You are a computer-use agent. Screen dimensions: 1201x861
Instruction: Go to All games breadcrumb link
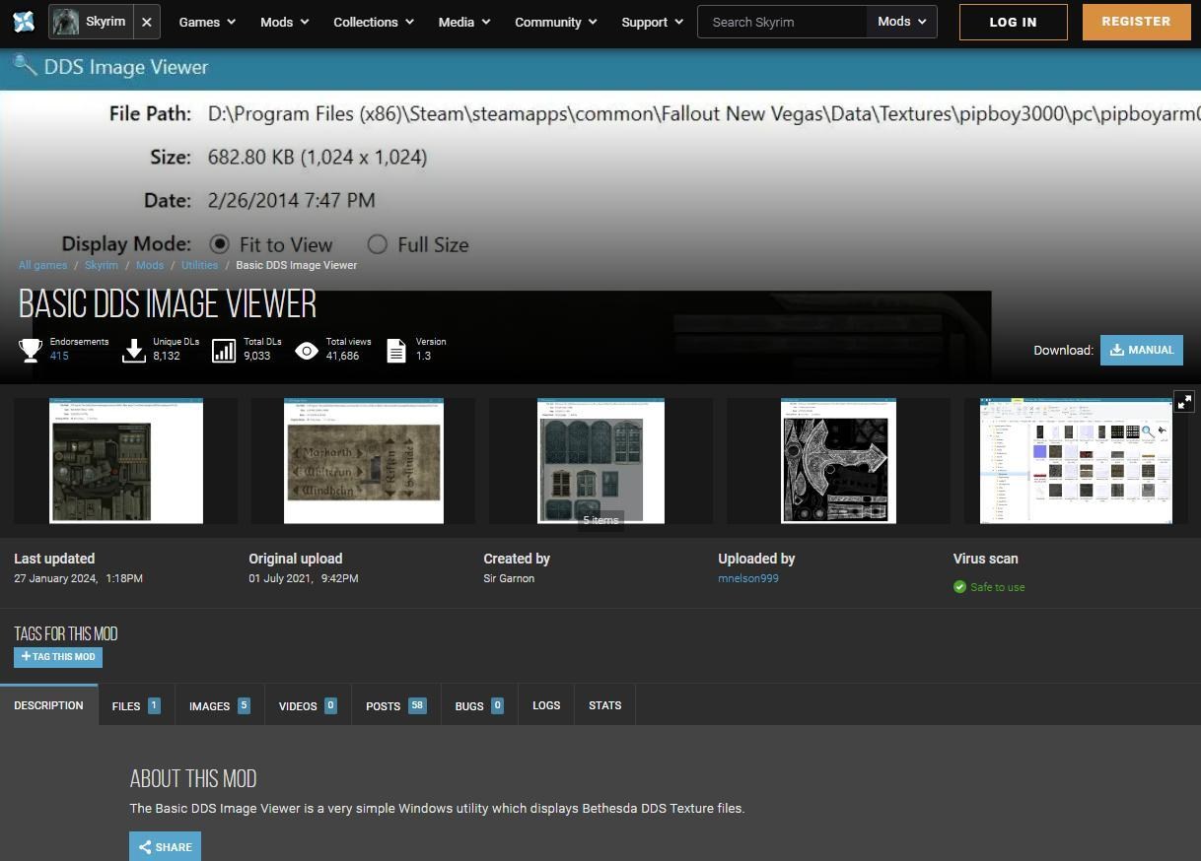(43, 265)
